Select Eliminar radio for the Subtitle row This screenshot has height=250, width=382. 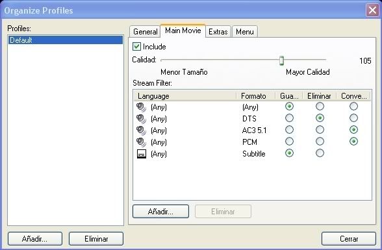pos(320,153)
